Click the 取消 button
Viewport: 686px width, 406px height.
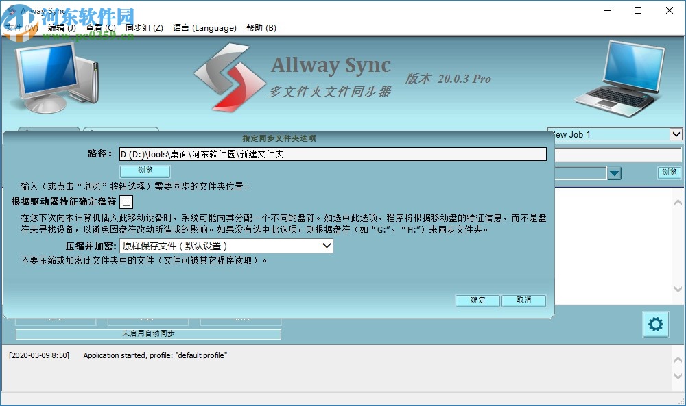tap(524, 301)
